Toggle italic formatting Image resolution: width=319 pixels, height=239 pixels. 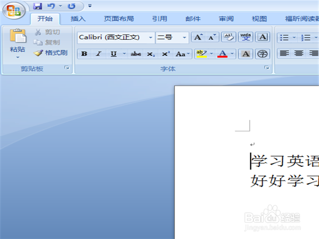point(99,54)
